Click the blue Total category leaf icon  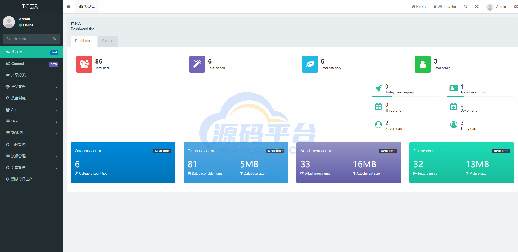[310, 64]
